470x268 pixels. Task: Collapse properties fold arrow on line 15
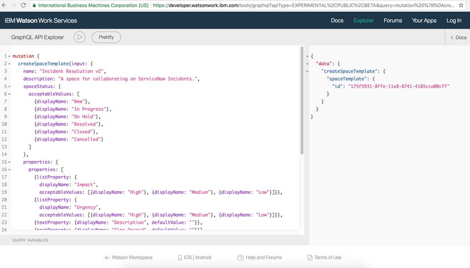point(9,162)
